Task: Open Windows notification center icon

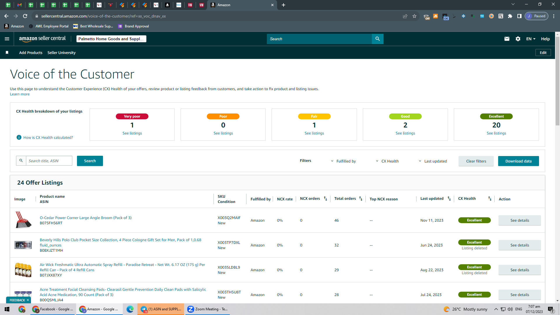Action: pos(551,309)
